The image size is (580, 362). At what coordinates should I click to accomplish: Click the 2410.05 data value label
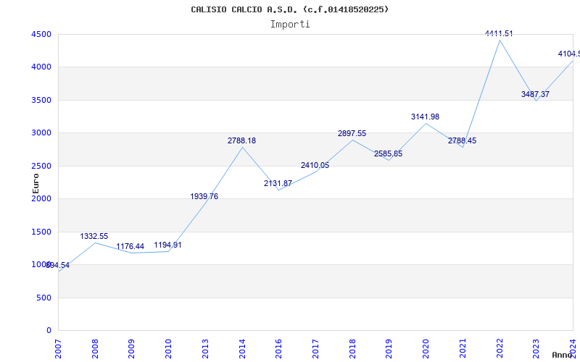pos(315,166)
